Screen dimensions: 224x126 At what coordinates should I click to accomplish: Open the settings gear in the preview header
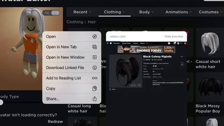coord(185,43)
